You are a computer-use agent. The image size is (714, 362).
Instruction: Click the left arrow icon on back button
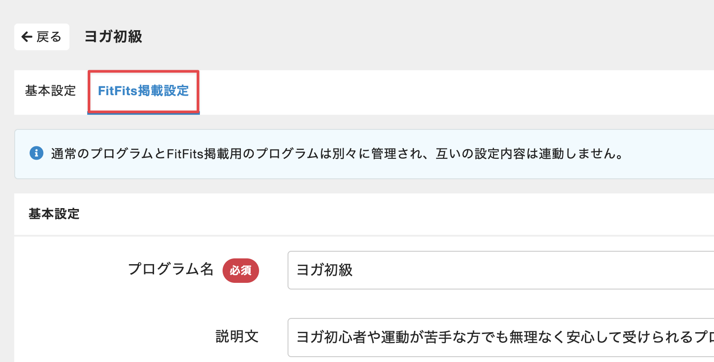click(27, 37)
